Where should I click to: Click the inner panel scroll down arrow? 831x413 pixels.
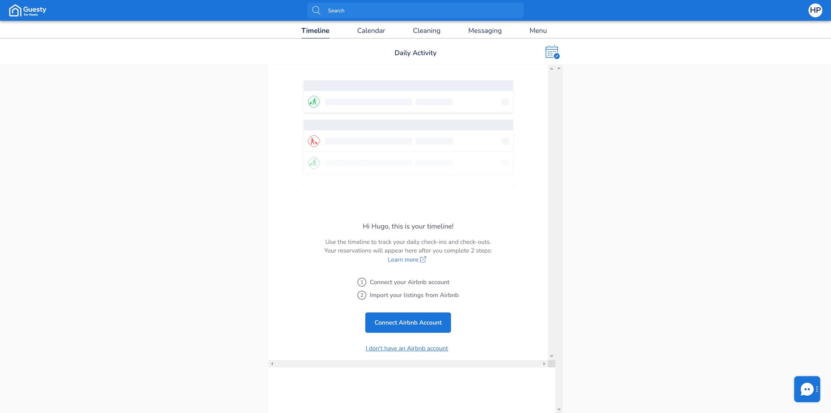[551, 356]
